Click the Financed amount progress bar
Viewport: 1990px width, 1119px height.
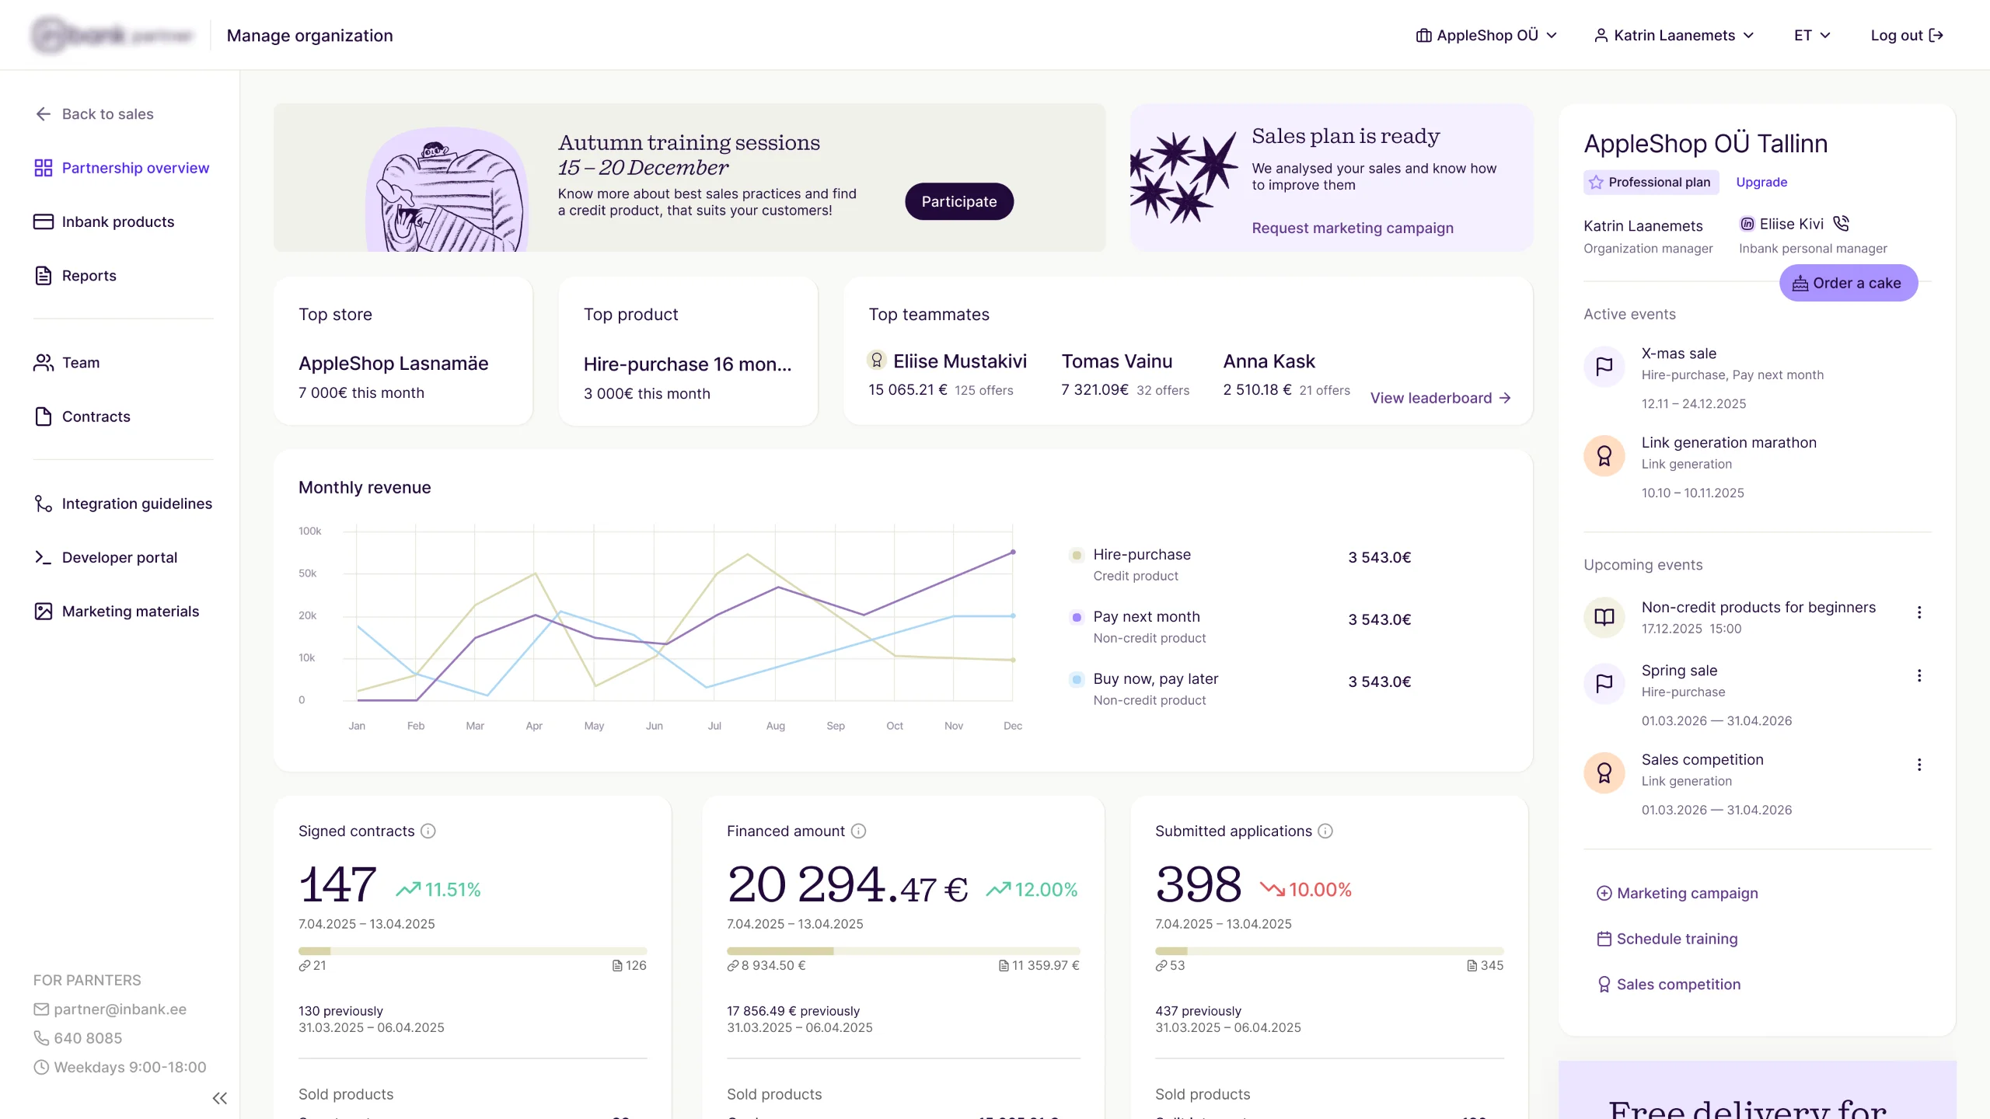coord(903,951)
